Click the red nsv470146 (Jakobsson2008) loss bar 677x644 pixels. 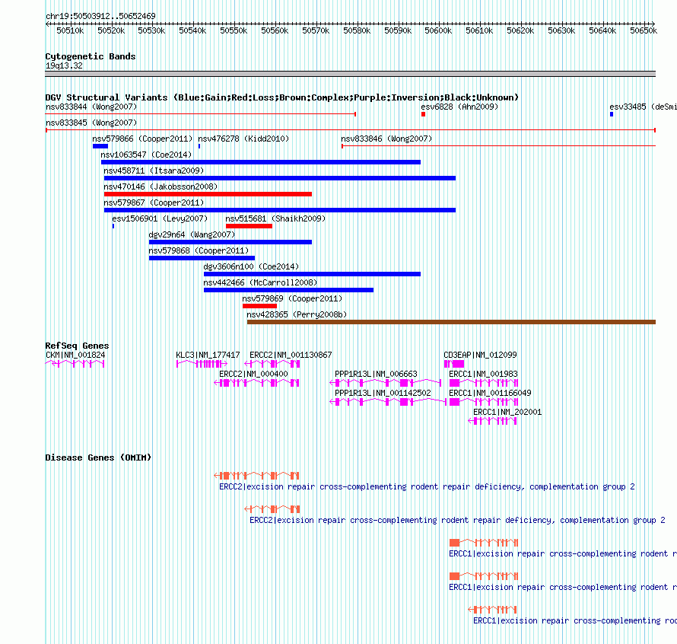(208, 194)
